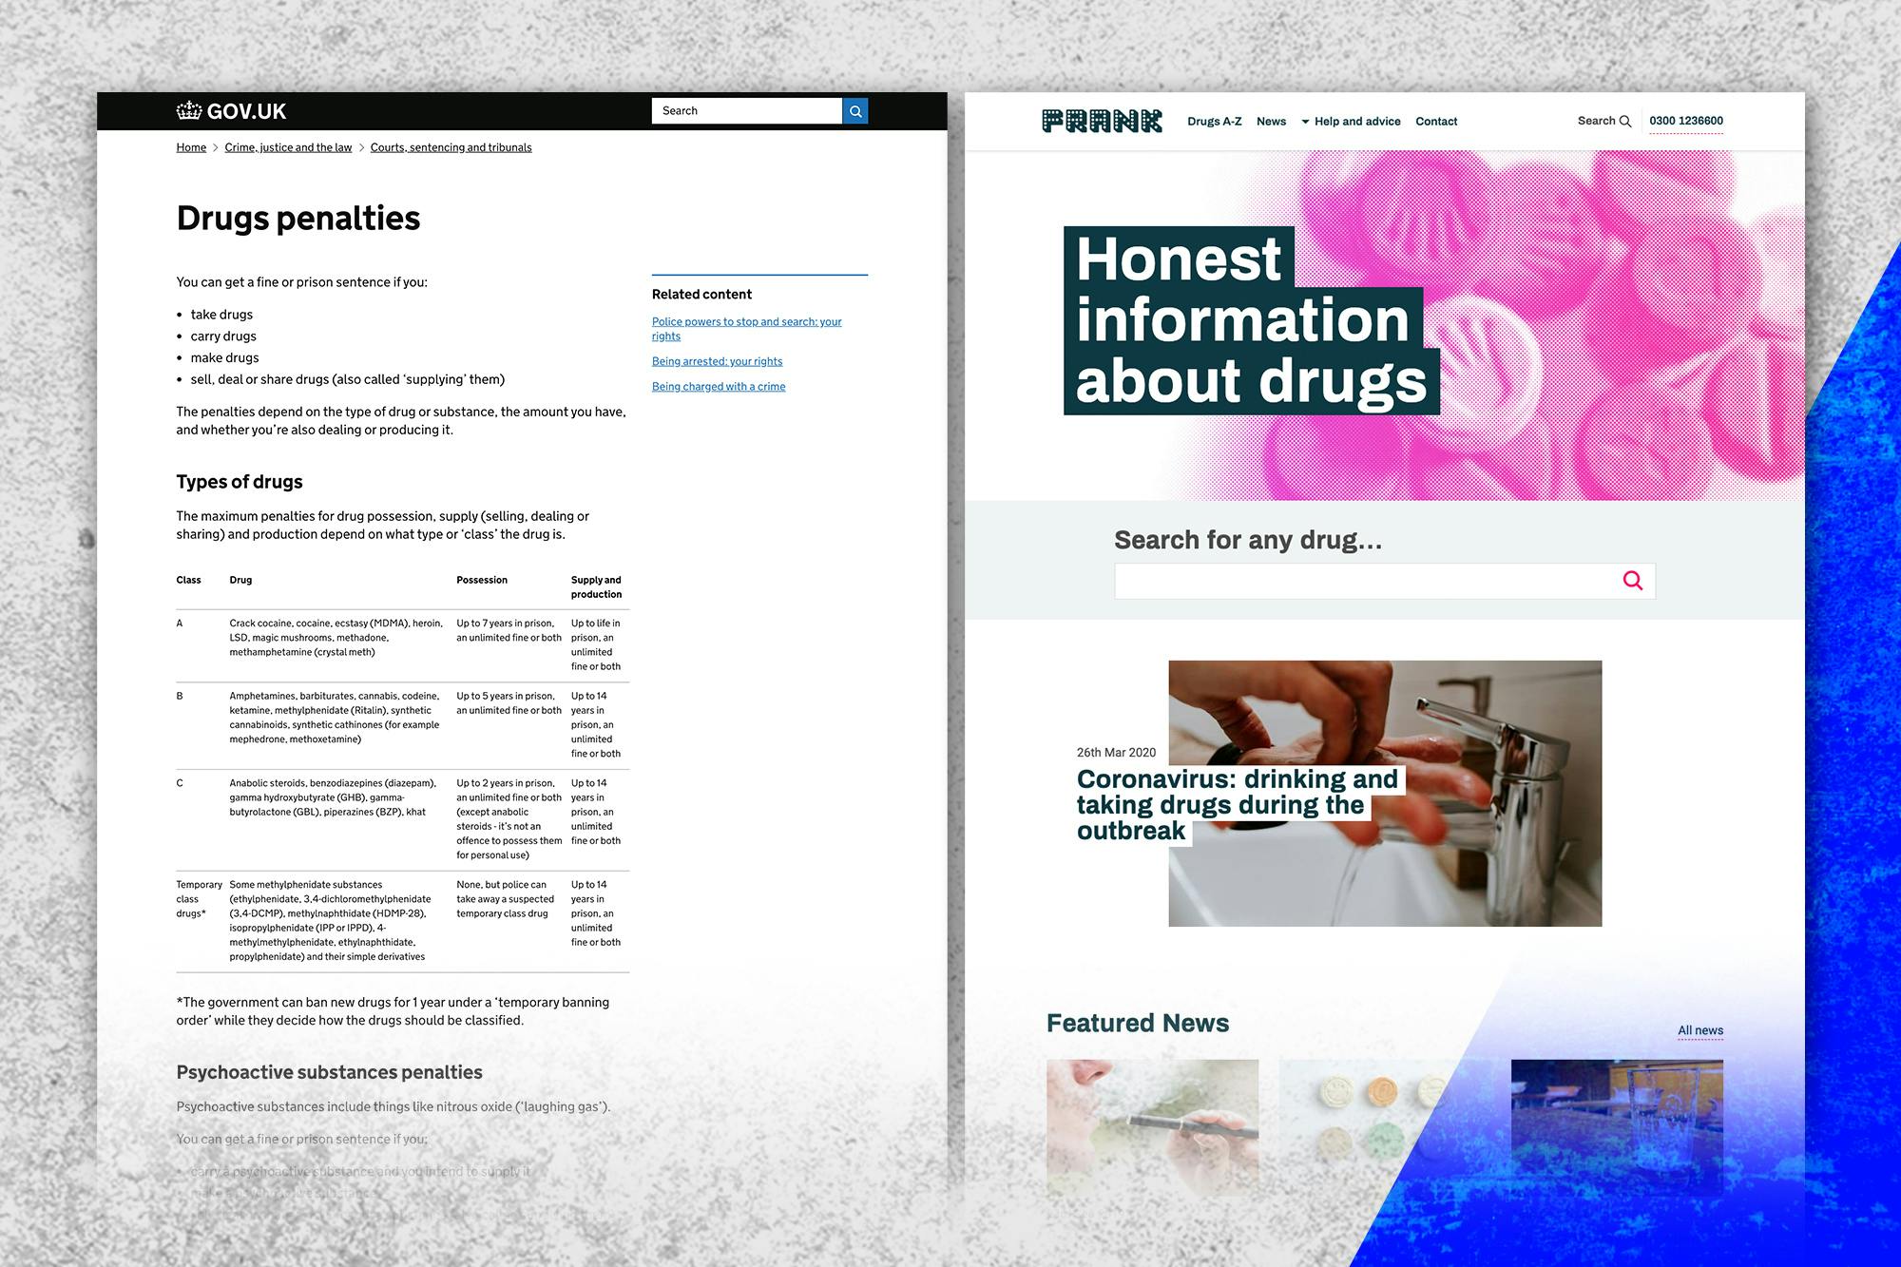Image resolution: width=1901 pixels, height=1267 pixels.
Task: Open the Contact page on FRANK
Action: tap(1436, 122)
